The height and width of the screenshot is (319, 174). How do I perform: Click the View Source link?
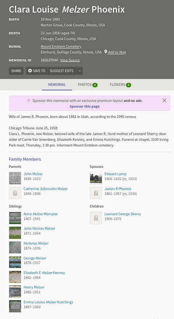pyautogui.click(x=70, y=60)
